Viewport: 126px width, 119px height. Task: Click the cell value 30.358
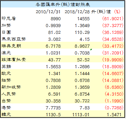pyautogui.click(x=53, y=101)
